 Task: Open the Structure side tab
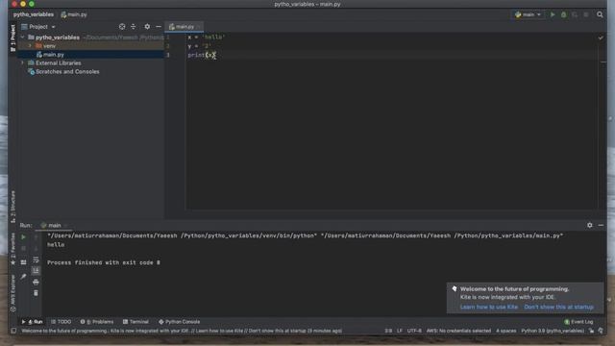12,207
